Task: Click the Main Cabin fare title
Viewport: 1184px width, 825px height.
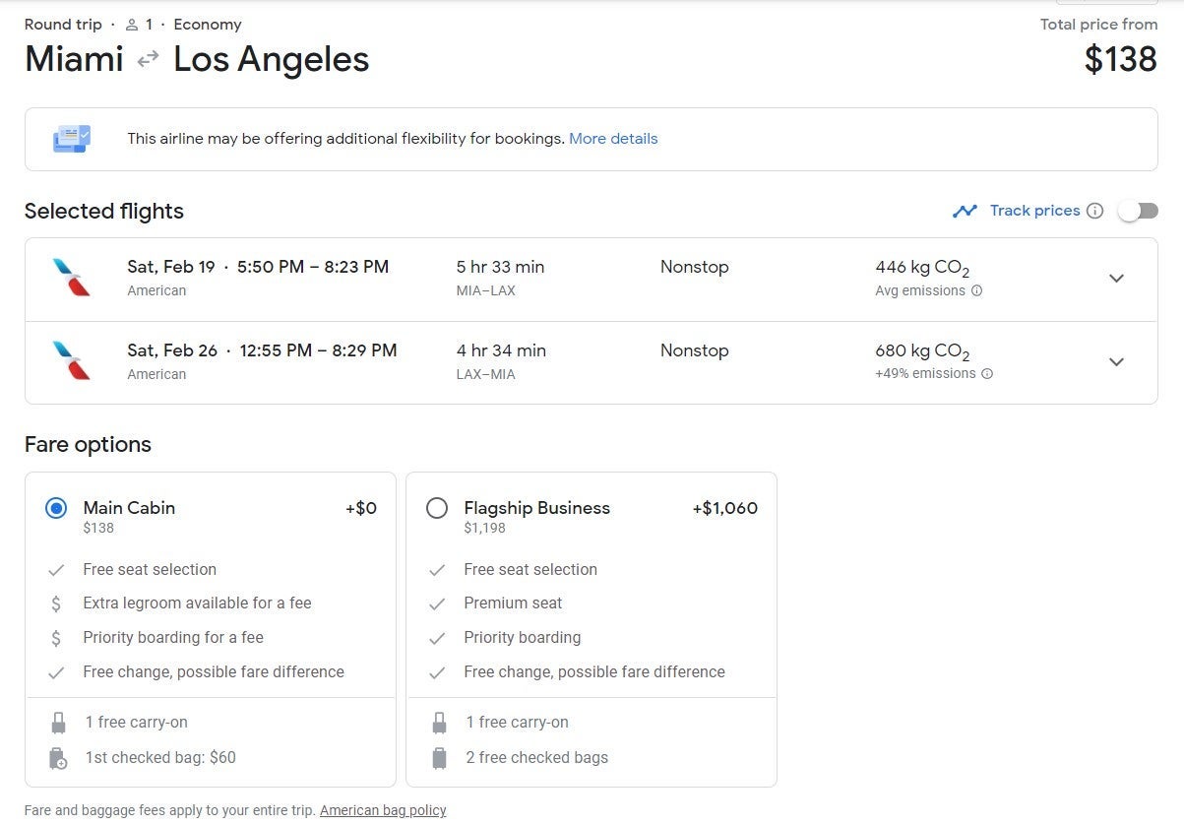Action: tap(129, 508)
